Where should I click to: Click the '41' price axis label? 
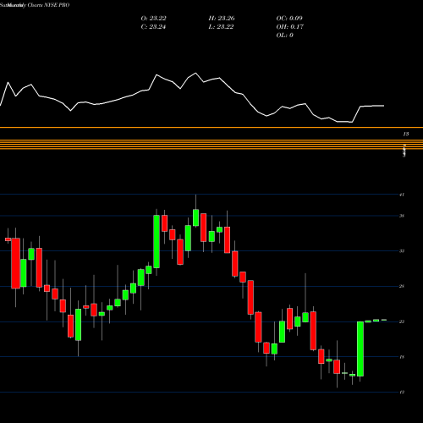(402, 195)
